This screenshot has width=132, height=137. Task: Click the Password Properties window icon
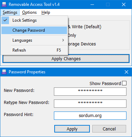(4, 72)
